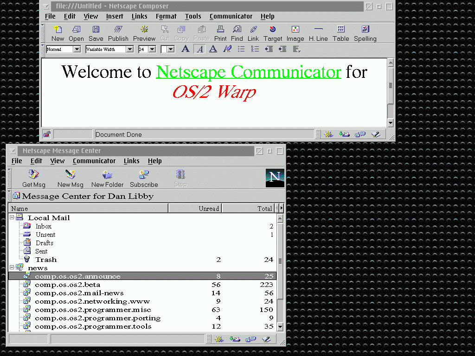475x356 pixels.
Task: Collapse the Composer main toolbar handle
Action: tap(43, 33)
